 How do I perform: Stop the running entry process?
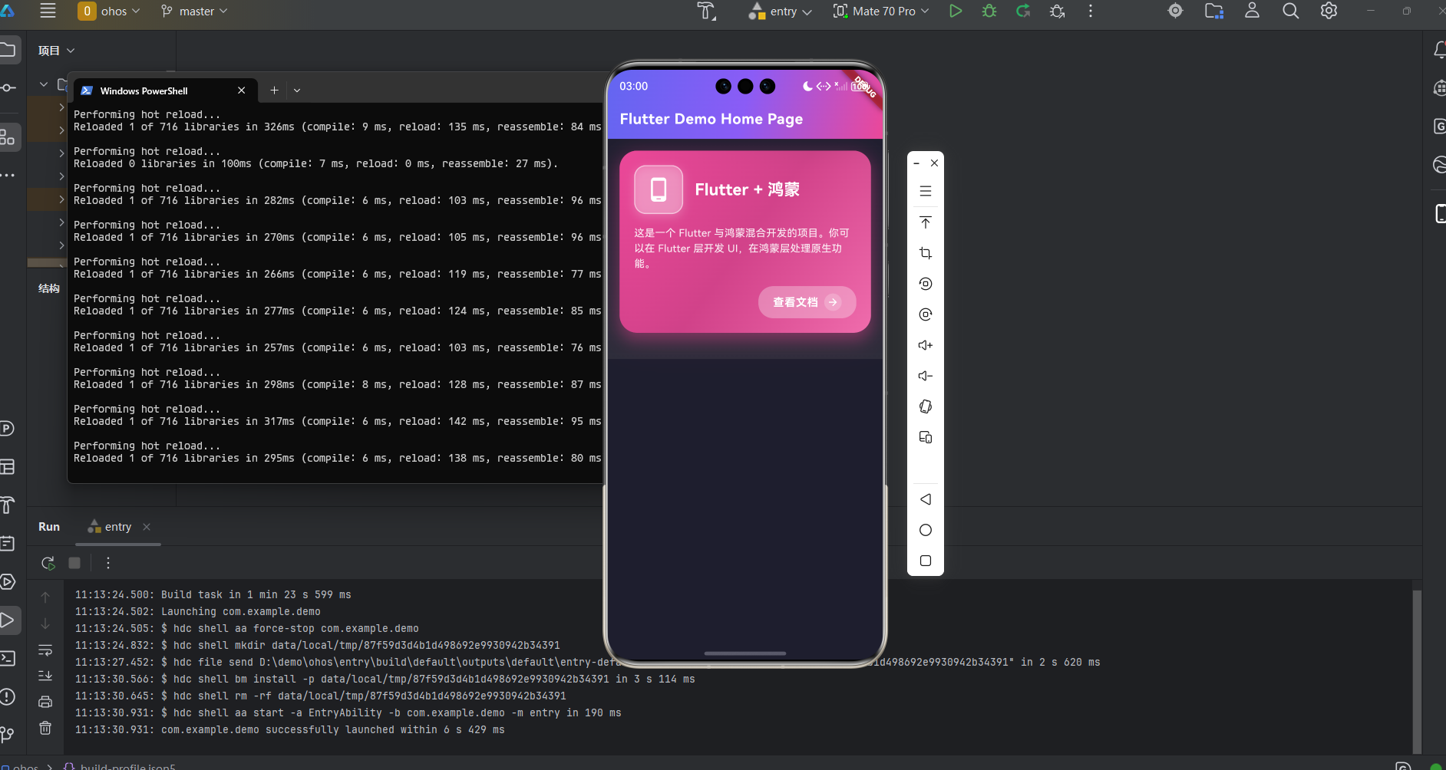tap(74, 563)
